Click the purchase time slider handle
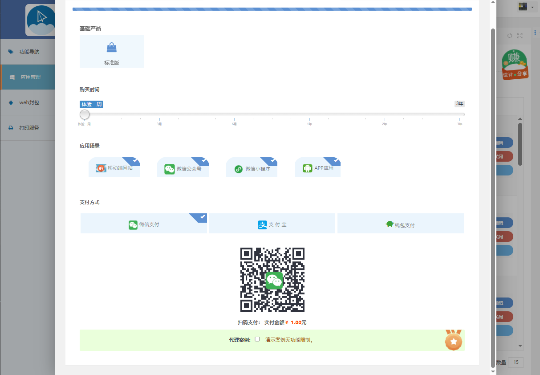 tap(85, 115)
